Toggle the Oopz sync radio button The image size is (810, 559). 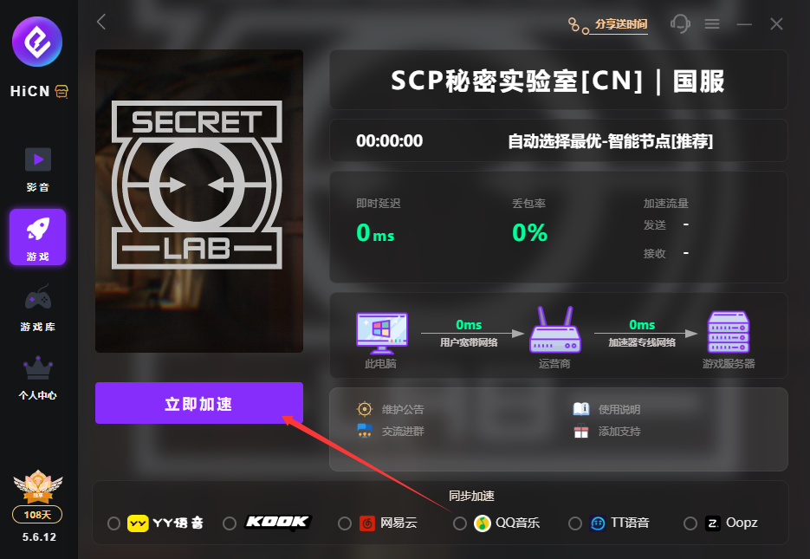coord(690,523)
